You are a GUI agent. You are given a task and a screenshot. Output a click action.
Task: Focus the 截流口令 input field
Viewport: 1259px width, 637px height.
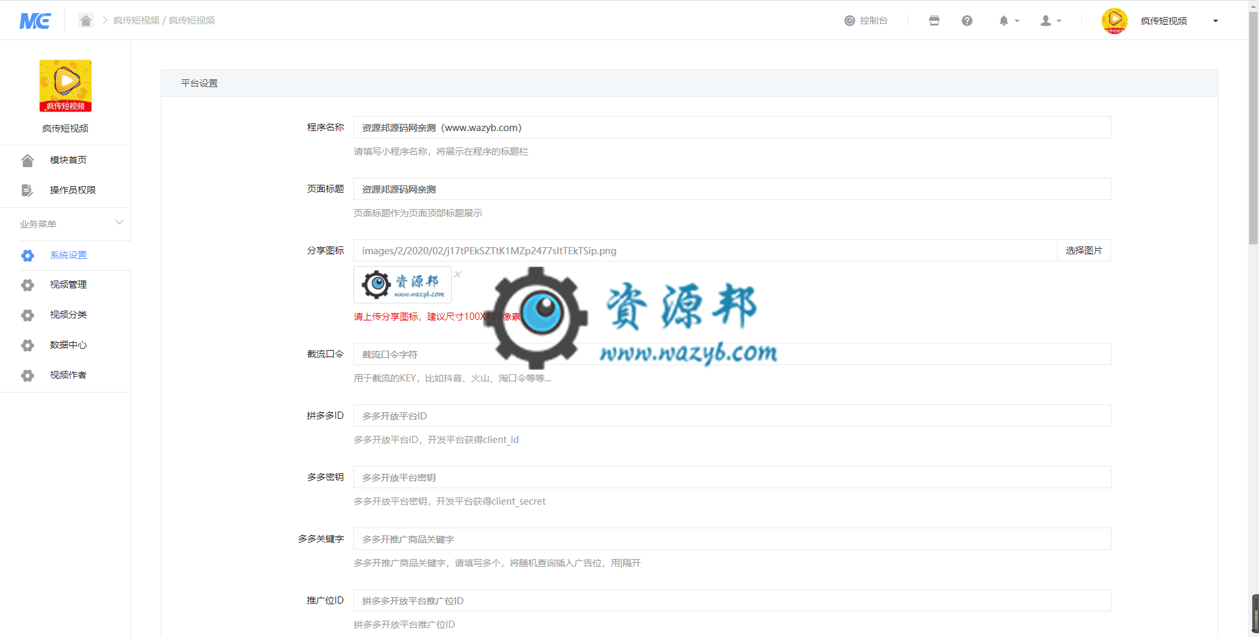tap(732, 354)
